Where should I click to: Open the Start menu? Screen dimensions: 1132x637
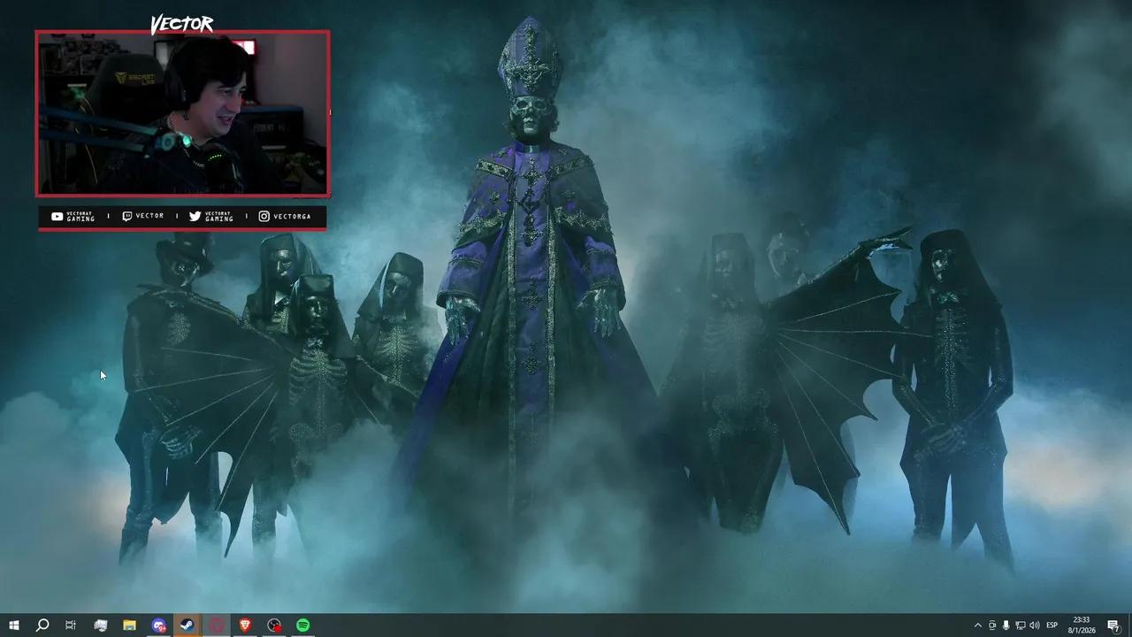click(x=14, y=625)
